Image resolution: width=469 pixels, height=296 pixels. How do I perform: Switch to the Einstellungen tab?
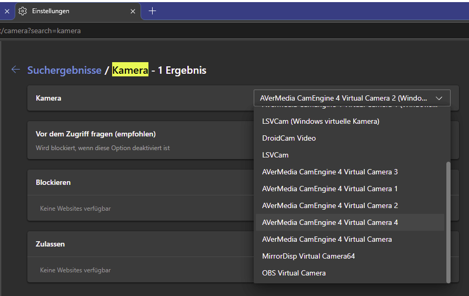click(x=78, y=11)
